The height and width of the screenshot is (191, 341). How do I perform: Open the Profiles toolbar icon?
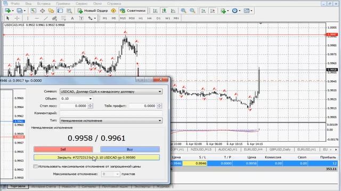(x=20, y=11)
